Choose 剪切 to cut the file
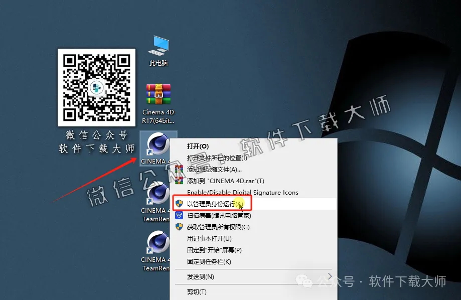Image resolution: width=461 pixels, height=300 pixels. click(197, 292)
